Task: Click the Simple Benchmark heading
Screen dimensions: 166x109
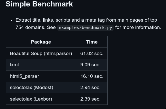Action: click(39, 4)
